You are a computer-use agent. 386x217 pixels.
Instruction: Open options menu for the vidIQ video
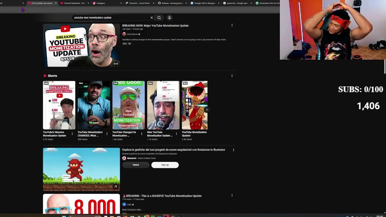point(232,195)
